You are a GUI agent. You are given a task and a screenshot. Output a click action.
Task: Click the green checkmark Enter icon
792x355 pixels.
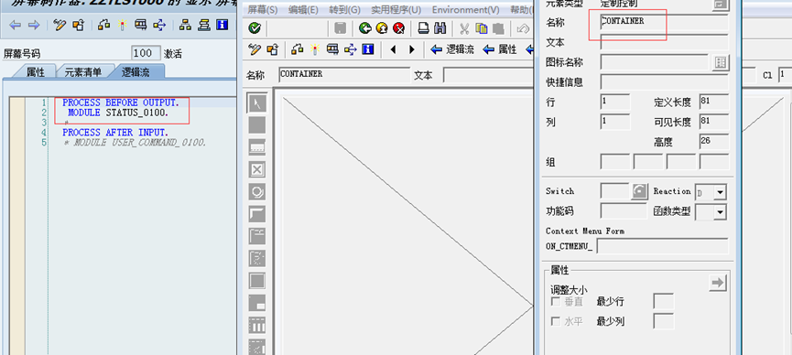[x=255, y=28]
